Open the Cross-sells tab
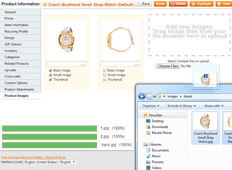232x170 pixels. coord(21,77)
